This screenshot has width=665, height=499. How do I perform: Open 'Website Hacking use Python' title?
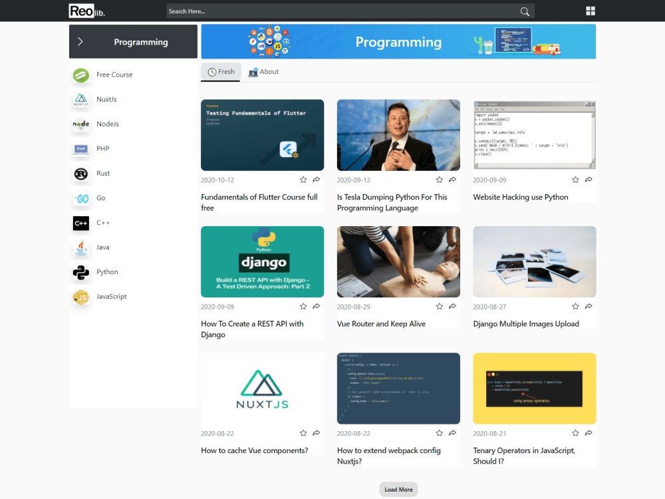point(521,197)
